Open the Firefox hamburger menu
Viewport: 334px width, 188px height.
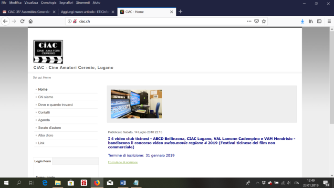pyautogui.click(x=329, y=21)
